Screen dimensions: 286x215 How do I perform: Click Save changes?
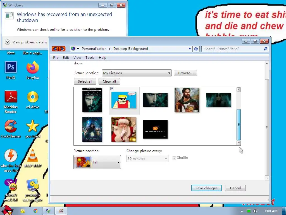click(x=206, y=188)
